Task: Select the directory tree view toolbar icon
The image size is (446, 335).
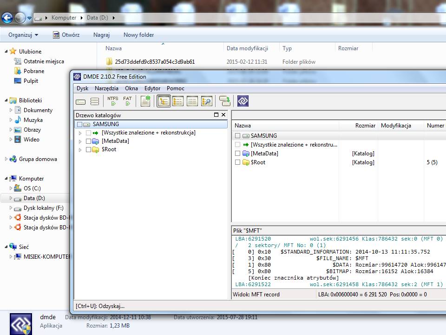Action: [x=164, y=101]
